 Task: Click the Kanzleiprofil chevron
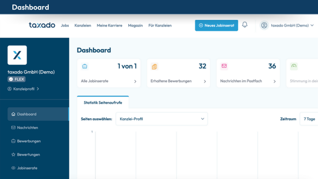pyautogui.click(x=38, y=89)
